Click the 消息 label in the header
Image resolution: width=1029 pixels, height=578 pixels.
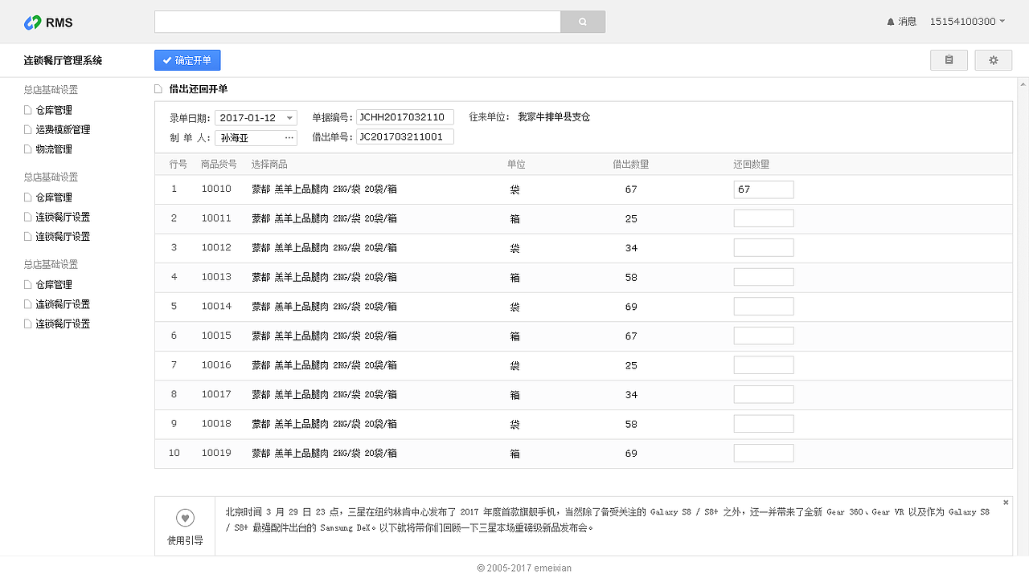tap(908, 22)
